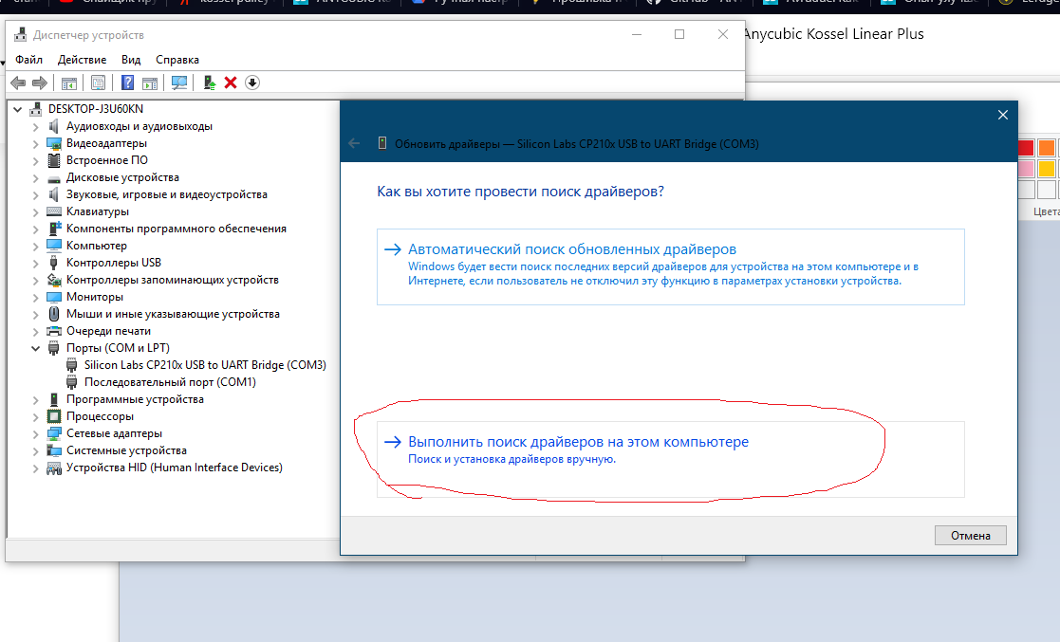
Task: Click the display icon beside Видеоадаптеры
Action: click(54, 143)
